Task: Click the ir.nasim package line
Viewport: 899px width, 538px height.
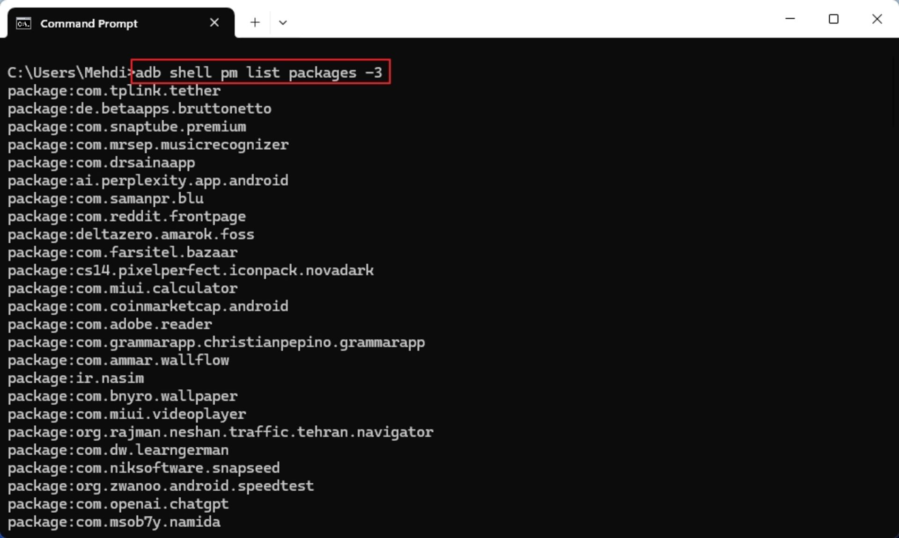Action: click(x=76, y=378)
